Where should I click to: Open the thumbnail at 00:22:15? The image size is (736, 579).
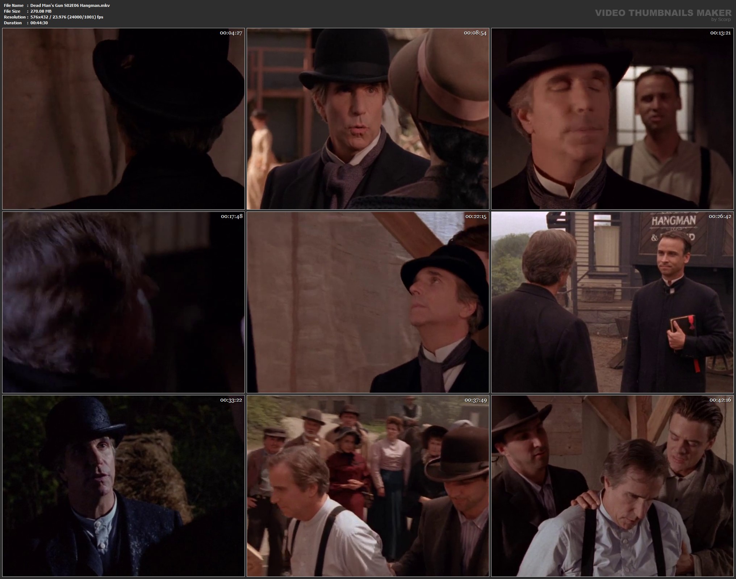click(x=368, y=302)
